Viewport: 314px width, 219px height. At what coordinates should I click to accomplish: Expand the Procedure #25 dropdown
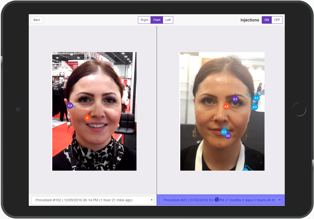[x=220, y=200]
